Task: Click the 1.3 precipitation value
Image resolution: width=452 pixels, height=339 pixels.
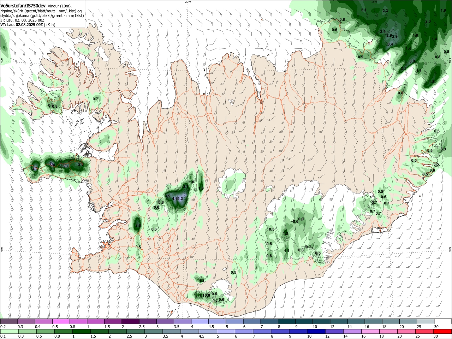Action: [286, 233]
